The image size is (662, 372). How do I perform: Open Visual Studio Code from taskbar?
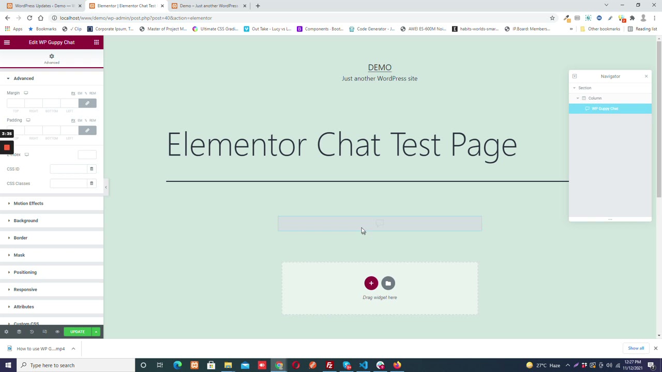363,365
